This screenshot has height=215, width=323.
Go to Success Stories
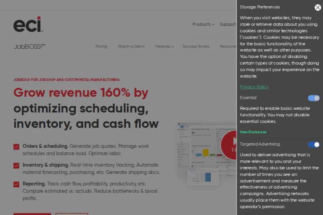(196, 47)
